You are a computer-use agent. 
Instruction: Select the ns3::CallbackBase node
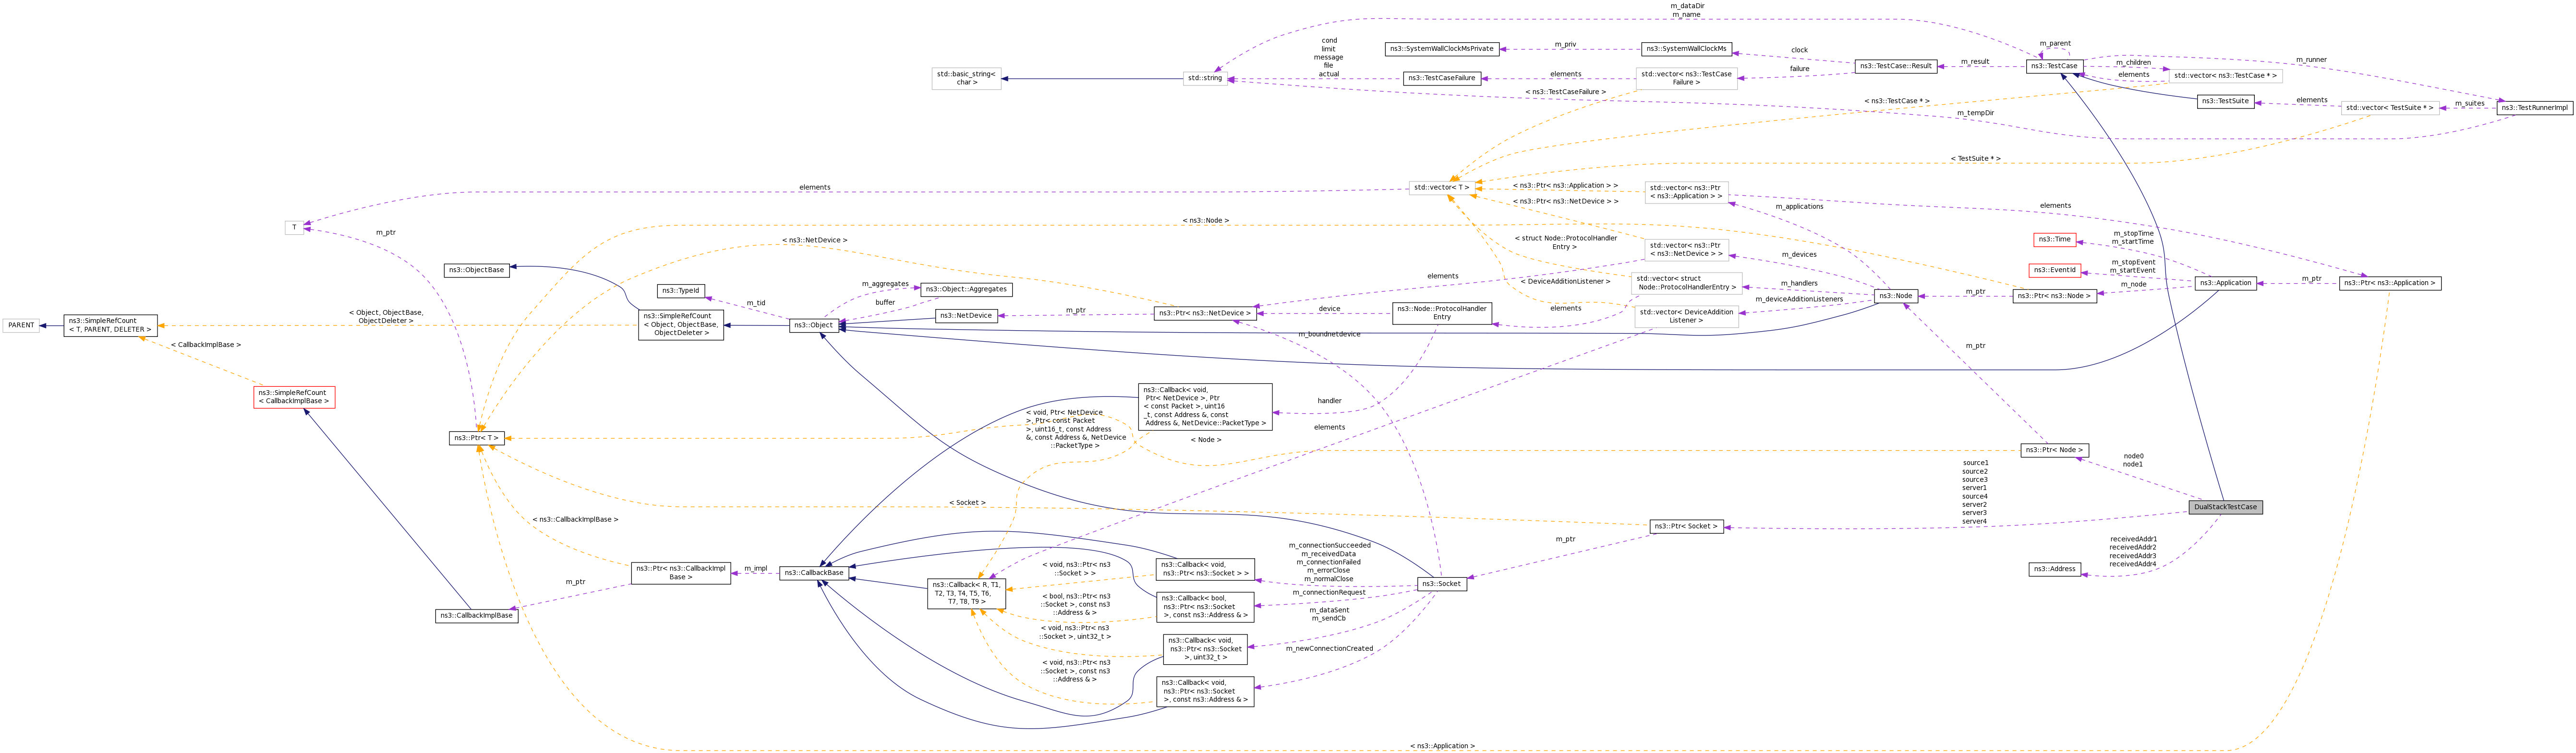click(814, 573)
